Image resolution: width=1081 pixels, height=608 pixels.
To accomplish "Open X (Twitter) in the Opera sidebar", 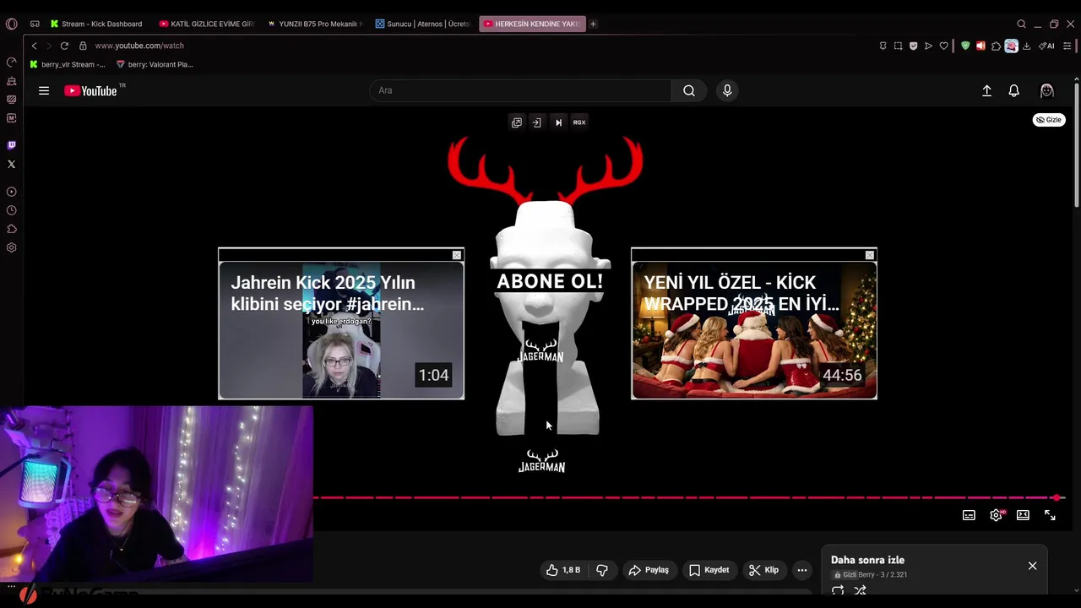I will point(11,165).
